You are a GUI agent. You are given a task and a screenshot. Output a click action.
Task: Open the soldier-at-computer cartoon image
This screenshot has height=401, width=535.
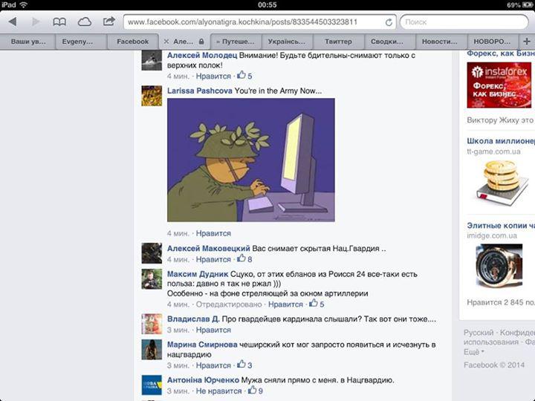click(x=251, y=160)
